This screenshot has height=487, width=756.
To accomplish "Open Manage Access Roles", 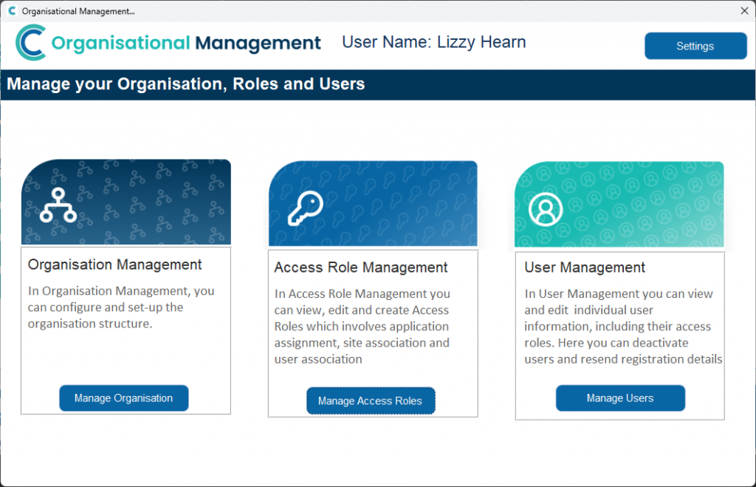I will click(371, 401).
